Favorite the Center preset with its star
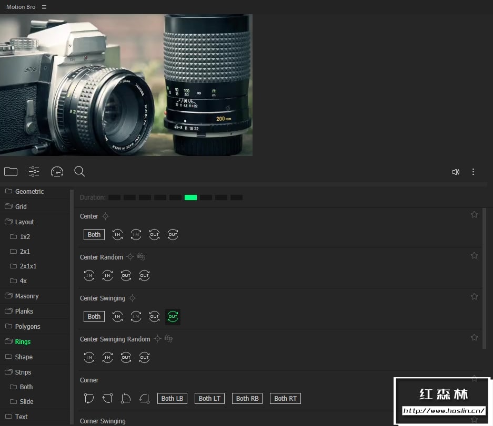The image size is (493, 426). click(x=474, y=215)
